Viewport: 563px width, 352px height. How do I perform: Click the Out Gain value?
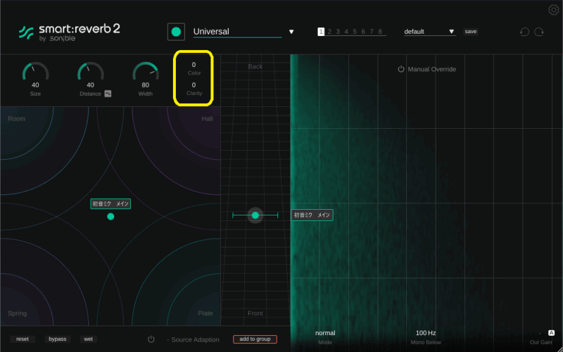(540, 333)
